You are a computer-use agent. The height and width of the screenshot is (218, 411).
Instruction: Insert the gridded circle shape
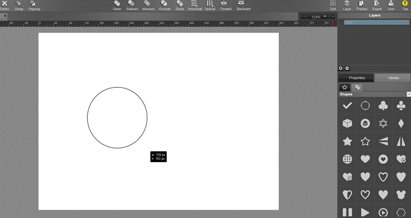coord(347,159)
